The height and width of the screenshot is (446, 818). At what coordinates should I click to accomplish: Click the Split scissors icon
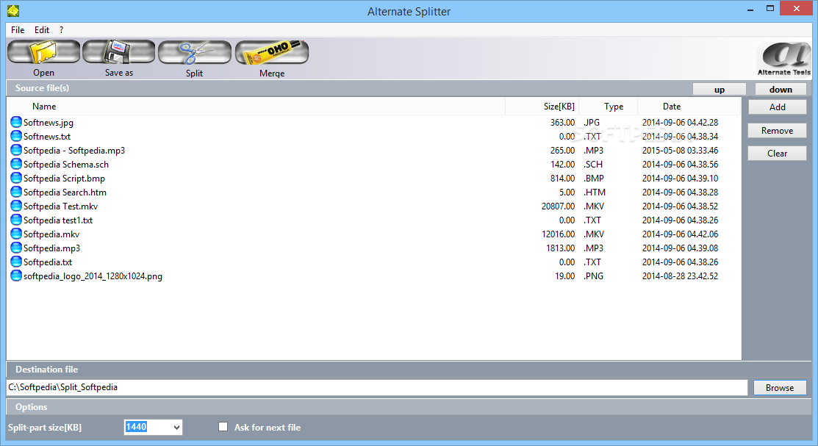pyautogui.click(x=195, y=52)
